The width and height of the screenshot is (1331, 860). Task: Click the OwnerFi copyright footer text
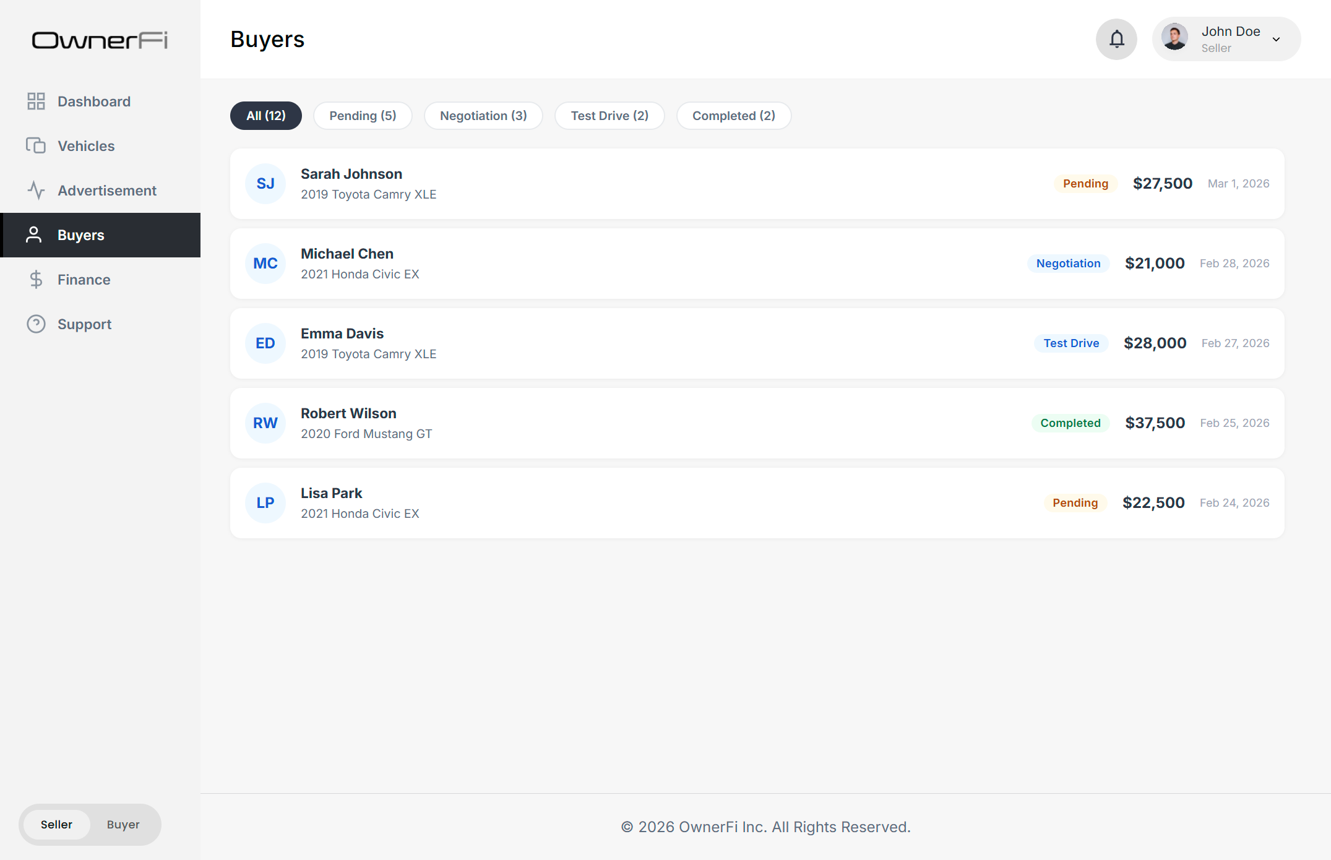tap(765, 827)
